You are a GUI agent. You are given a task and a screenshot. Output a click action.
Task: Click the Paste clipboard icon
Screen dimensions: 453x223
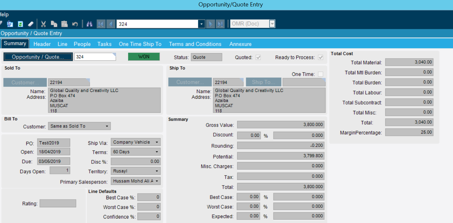click(64, 24)
